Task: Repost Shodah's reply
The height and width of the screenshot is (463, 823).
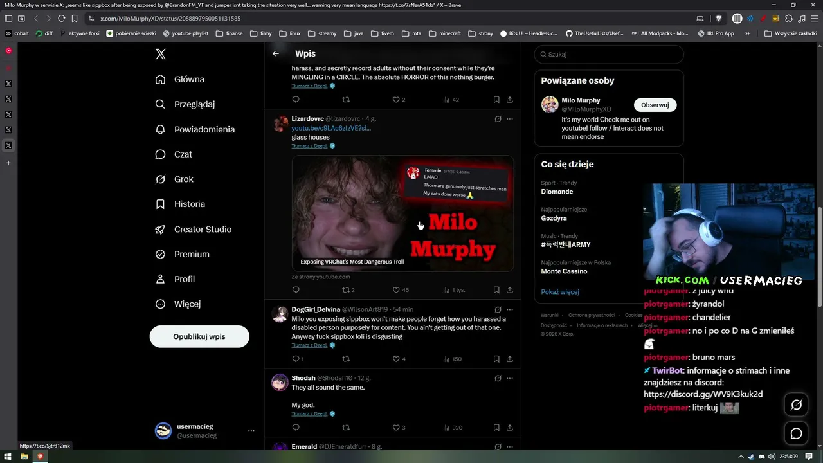Action: click(346, 428)
